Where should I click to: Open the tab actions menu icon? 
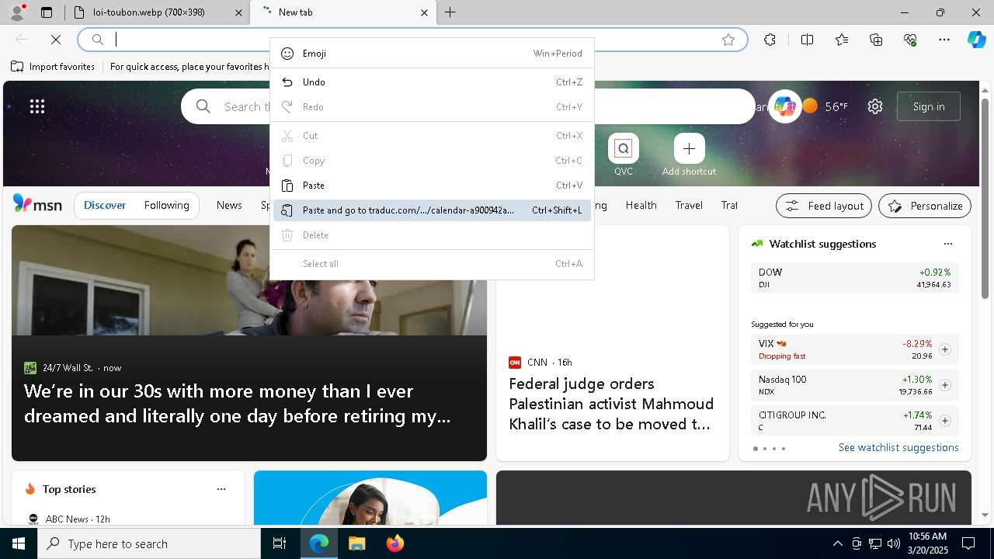tap(47, 12)
